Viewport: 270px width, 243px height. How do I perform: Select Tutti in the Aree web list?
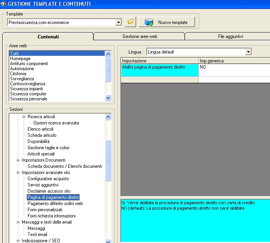point(57,53)
